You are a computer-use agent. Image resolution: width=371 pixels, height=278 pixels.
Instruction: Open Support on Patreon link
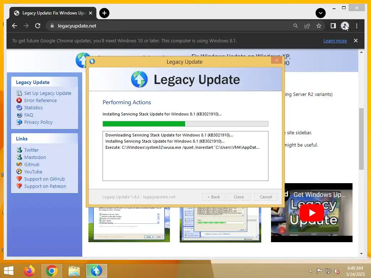click(45, 186)
